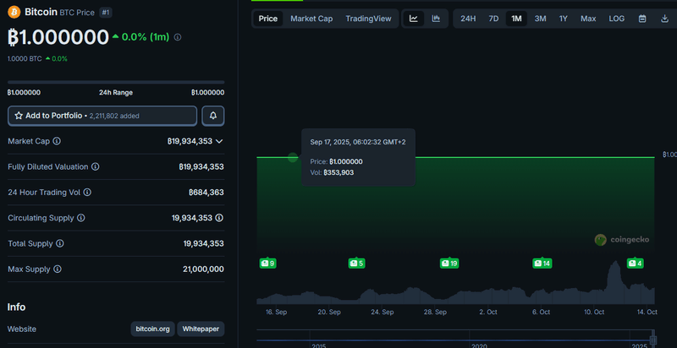Click the #1 rank badge
This screenshot has height=348, width=677.
[106, 13]
